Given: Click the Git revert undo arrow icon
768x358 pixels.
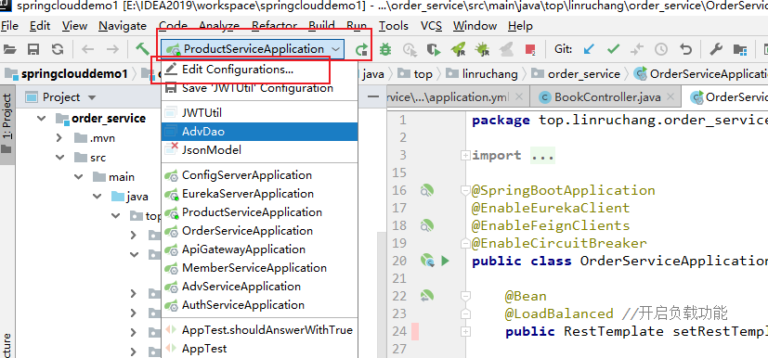Looking at the screenshot, I should pos(685,49).
